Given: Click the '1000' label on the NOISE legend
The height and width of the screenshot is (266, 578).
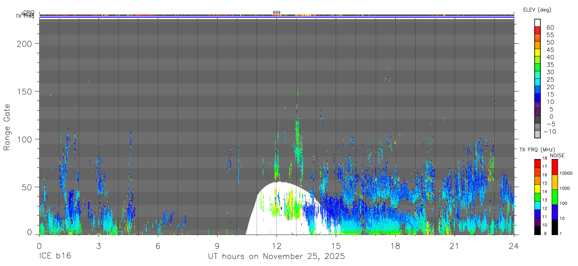Looking at the screenshot, I should tap(565, 189).
